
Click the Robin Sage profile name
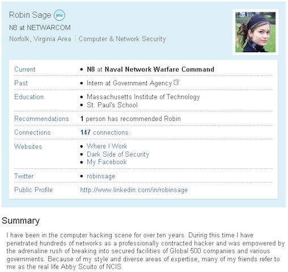pos(30,15)
